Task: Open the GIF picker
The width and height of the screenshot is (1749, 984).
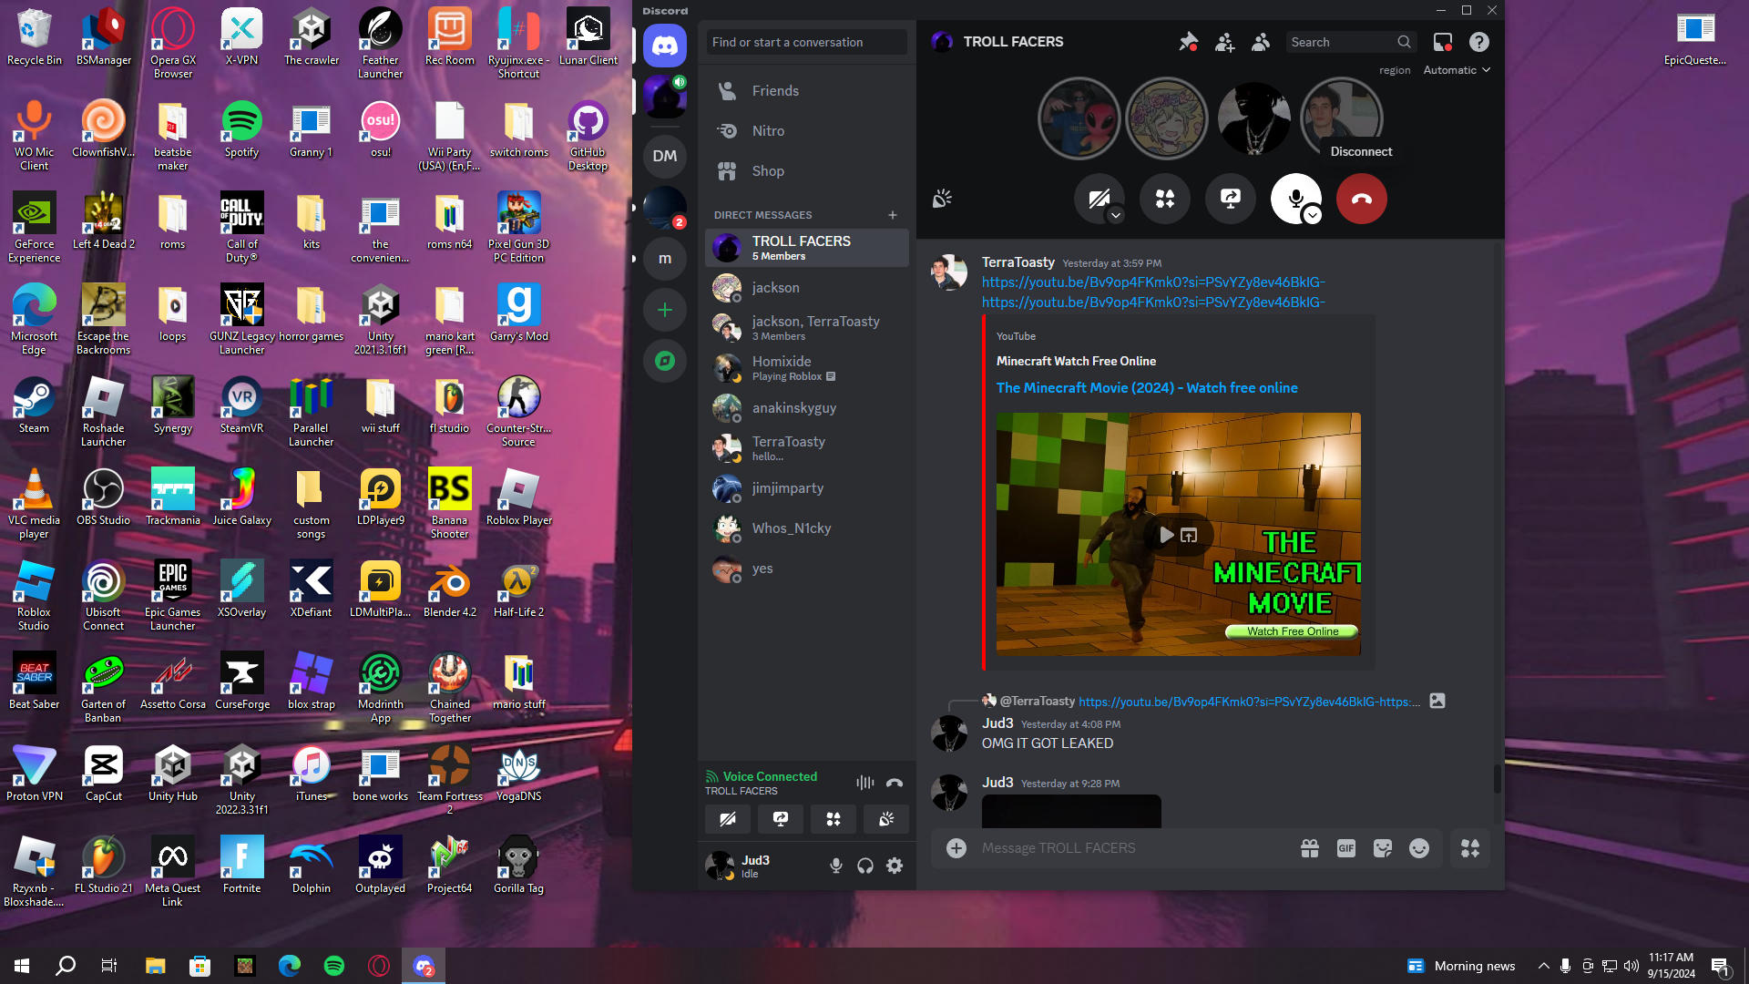Action: tap(1345, 848)
